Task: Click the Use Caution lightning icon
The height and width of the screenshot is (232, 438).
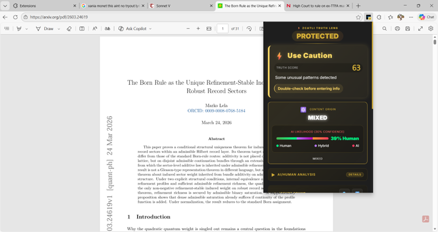Action: [280, 56]
